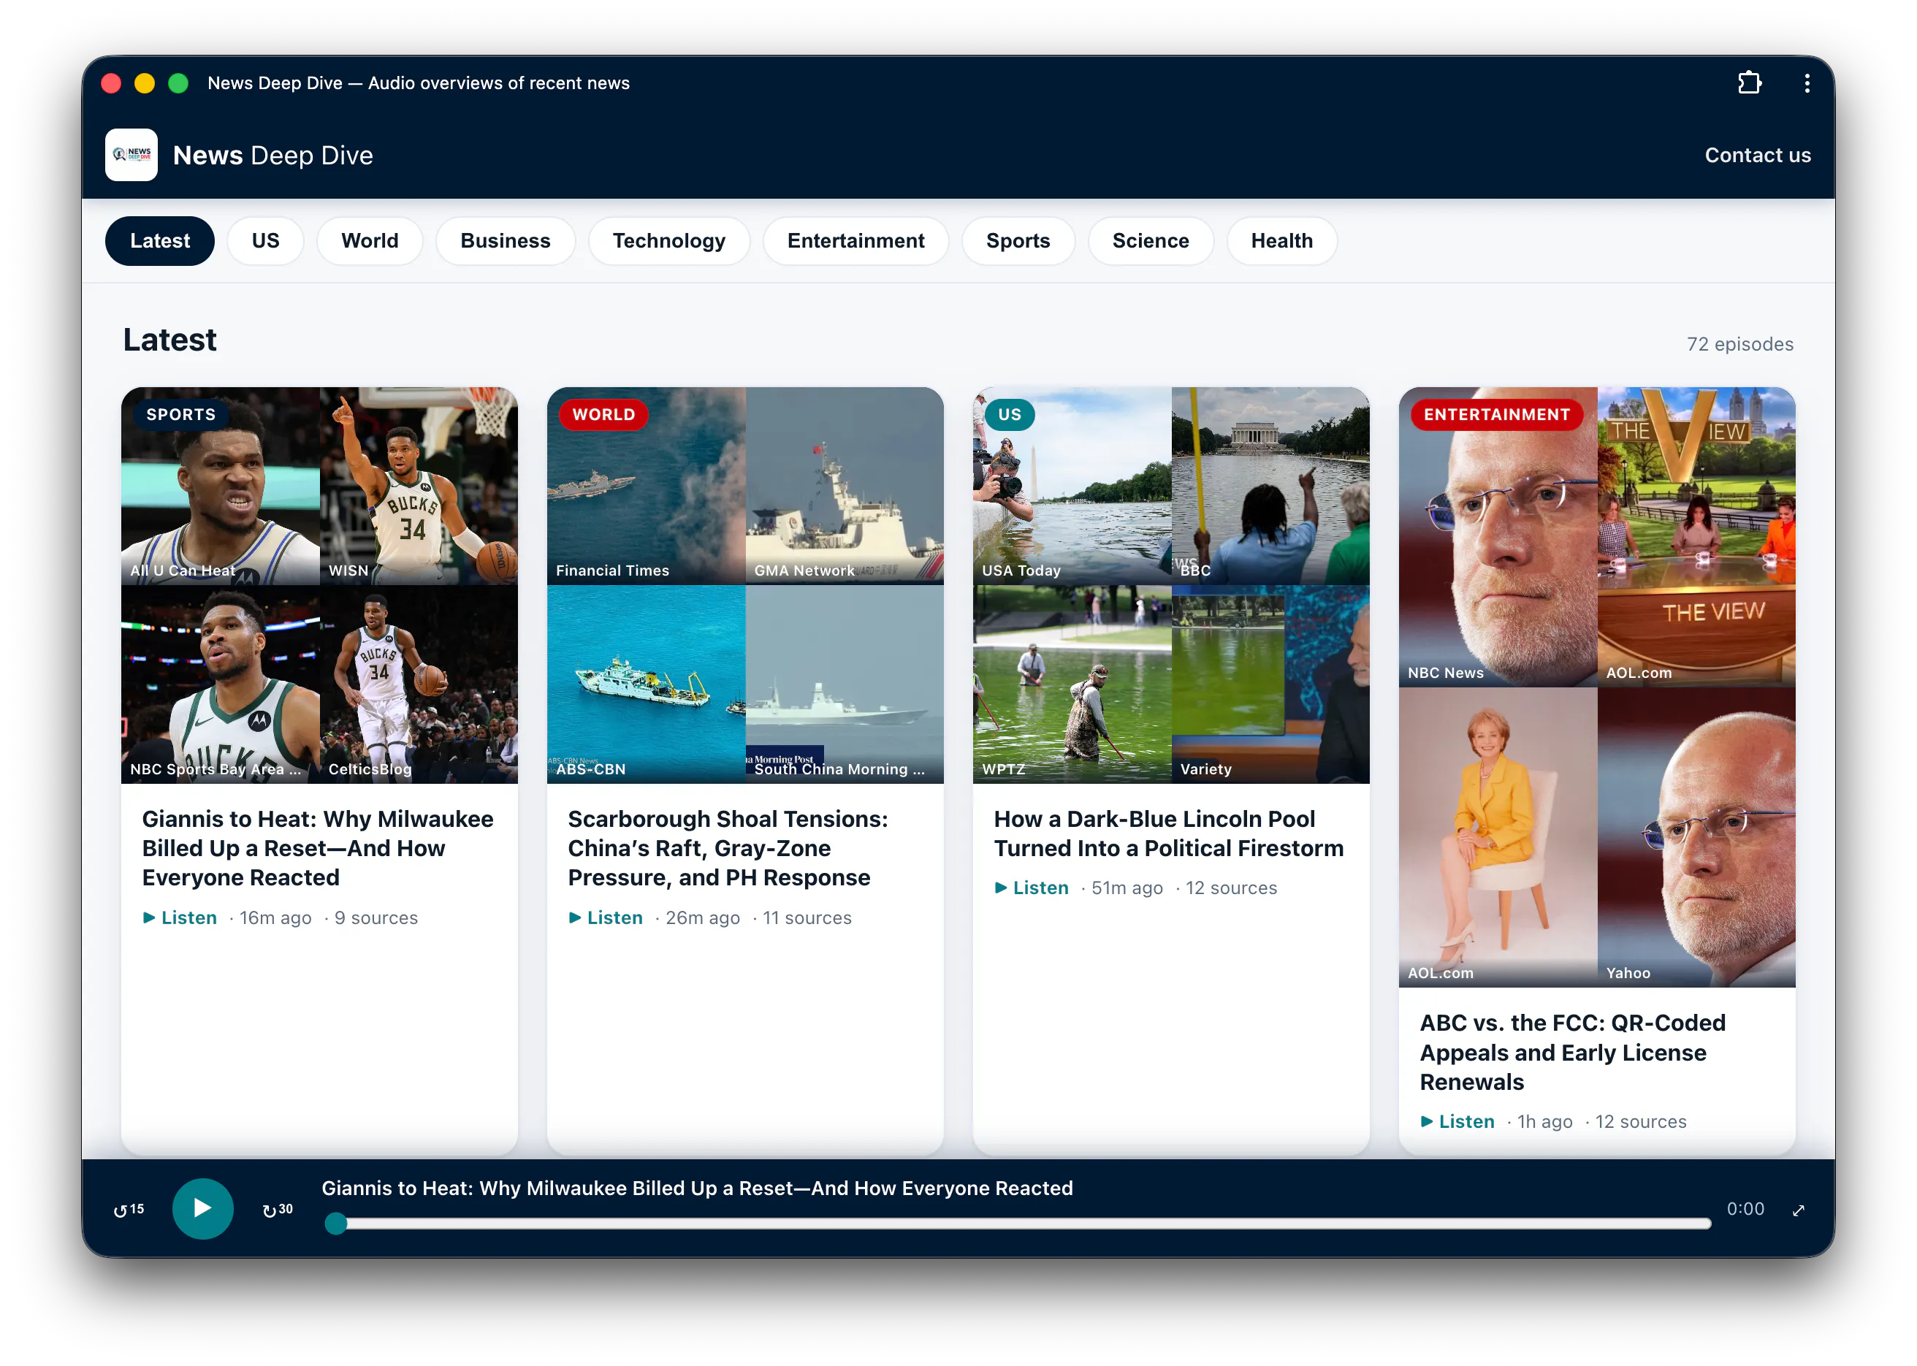
Task: Click the Financial Times thumbnail
Action: (x=646, y=487)
